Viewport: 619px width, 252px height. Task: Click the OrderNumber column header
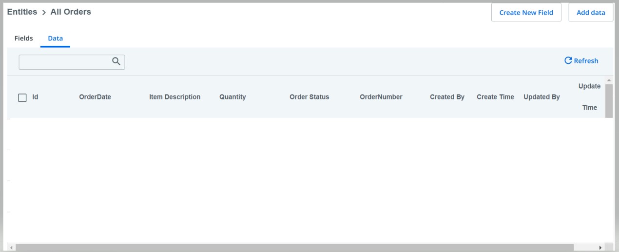(x=381, y=97)
